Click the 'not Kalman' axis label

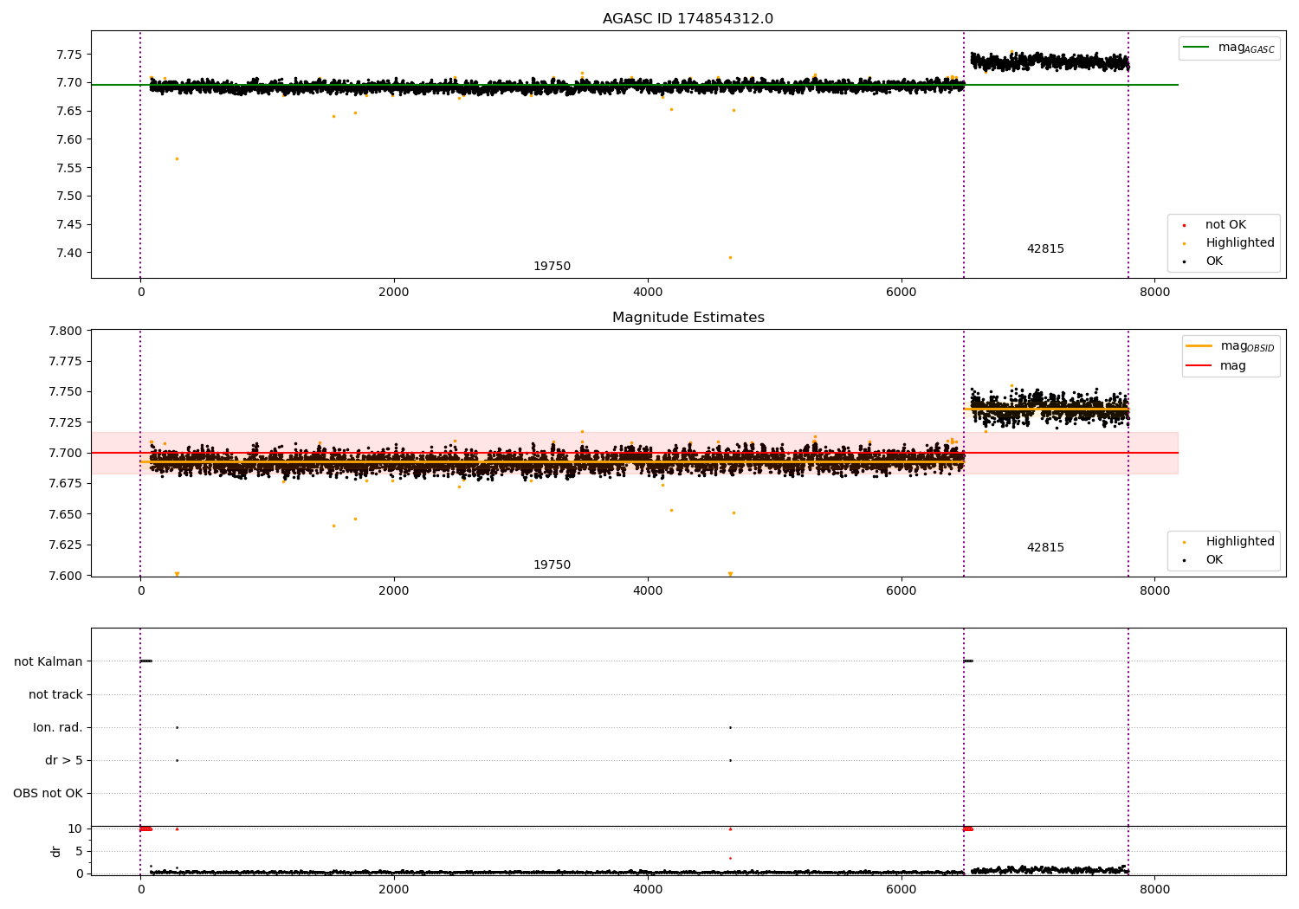point(48,661)
